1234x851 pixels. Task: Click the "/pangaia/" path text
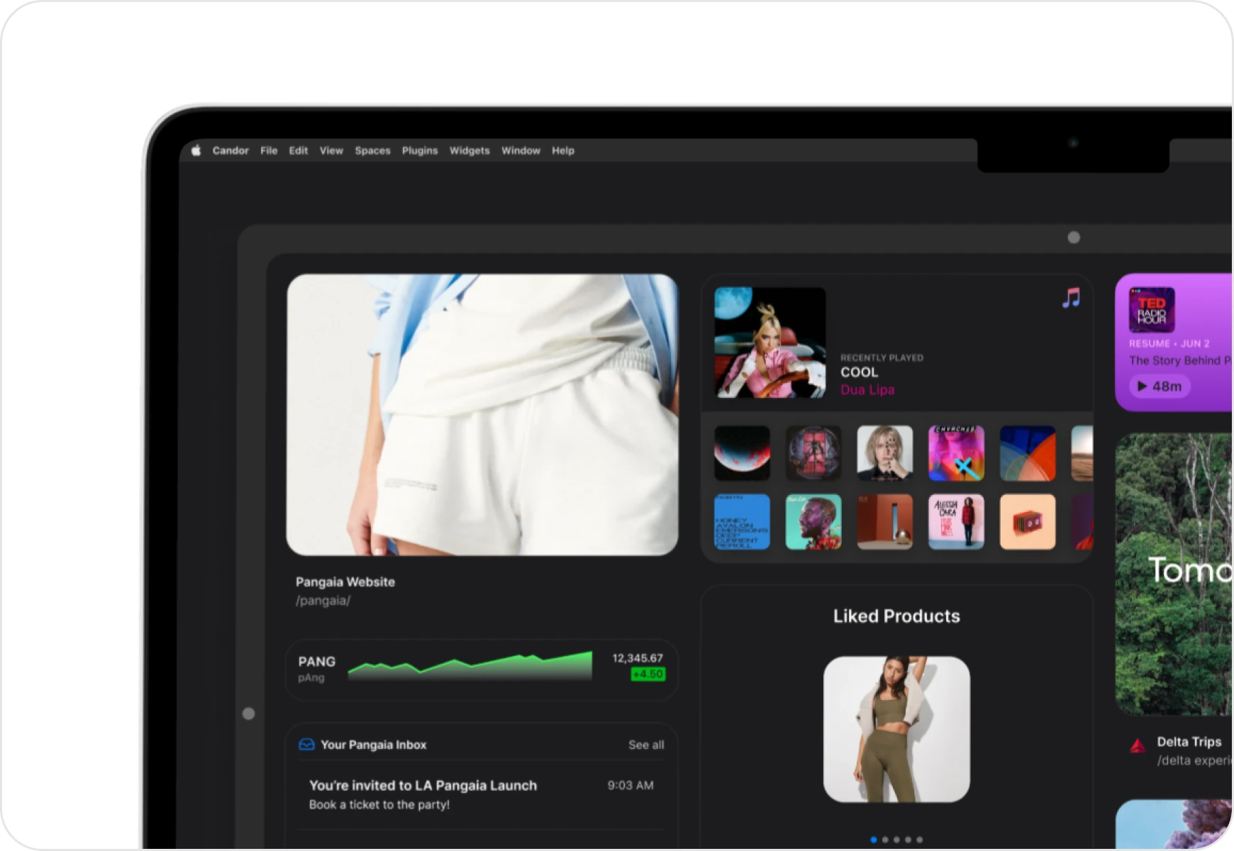tap(323, 601)
